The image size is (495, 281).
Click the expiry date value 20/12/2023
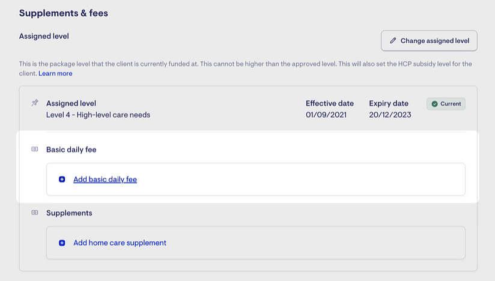pyautogui.click(x=390, y=115)
